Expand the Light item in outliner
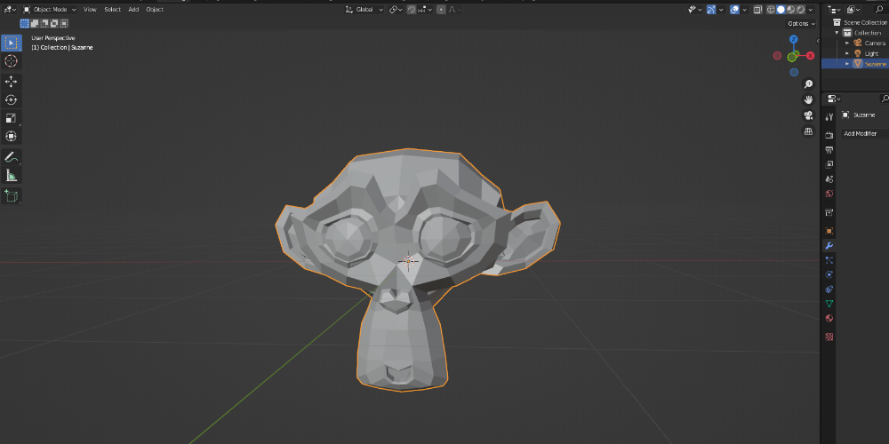This screenshot has height=444, width=889. pos(847,53)
